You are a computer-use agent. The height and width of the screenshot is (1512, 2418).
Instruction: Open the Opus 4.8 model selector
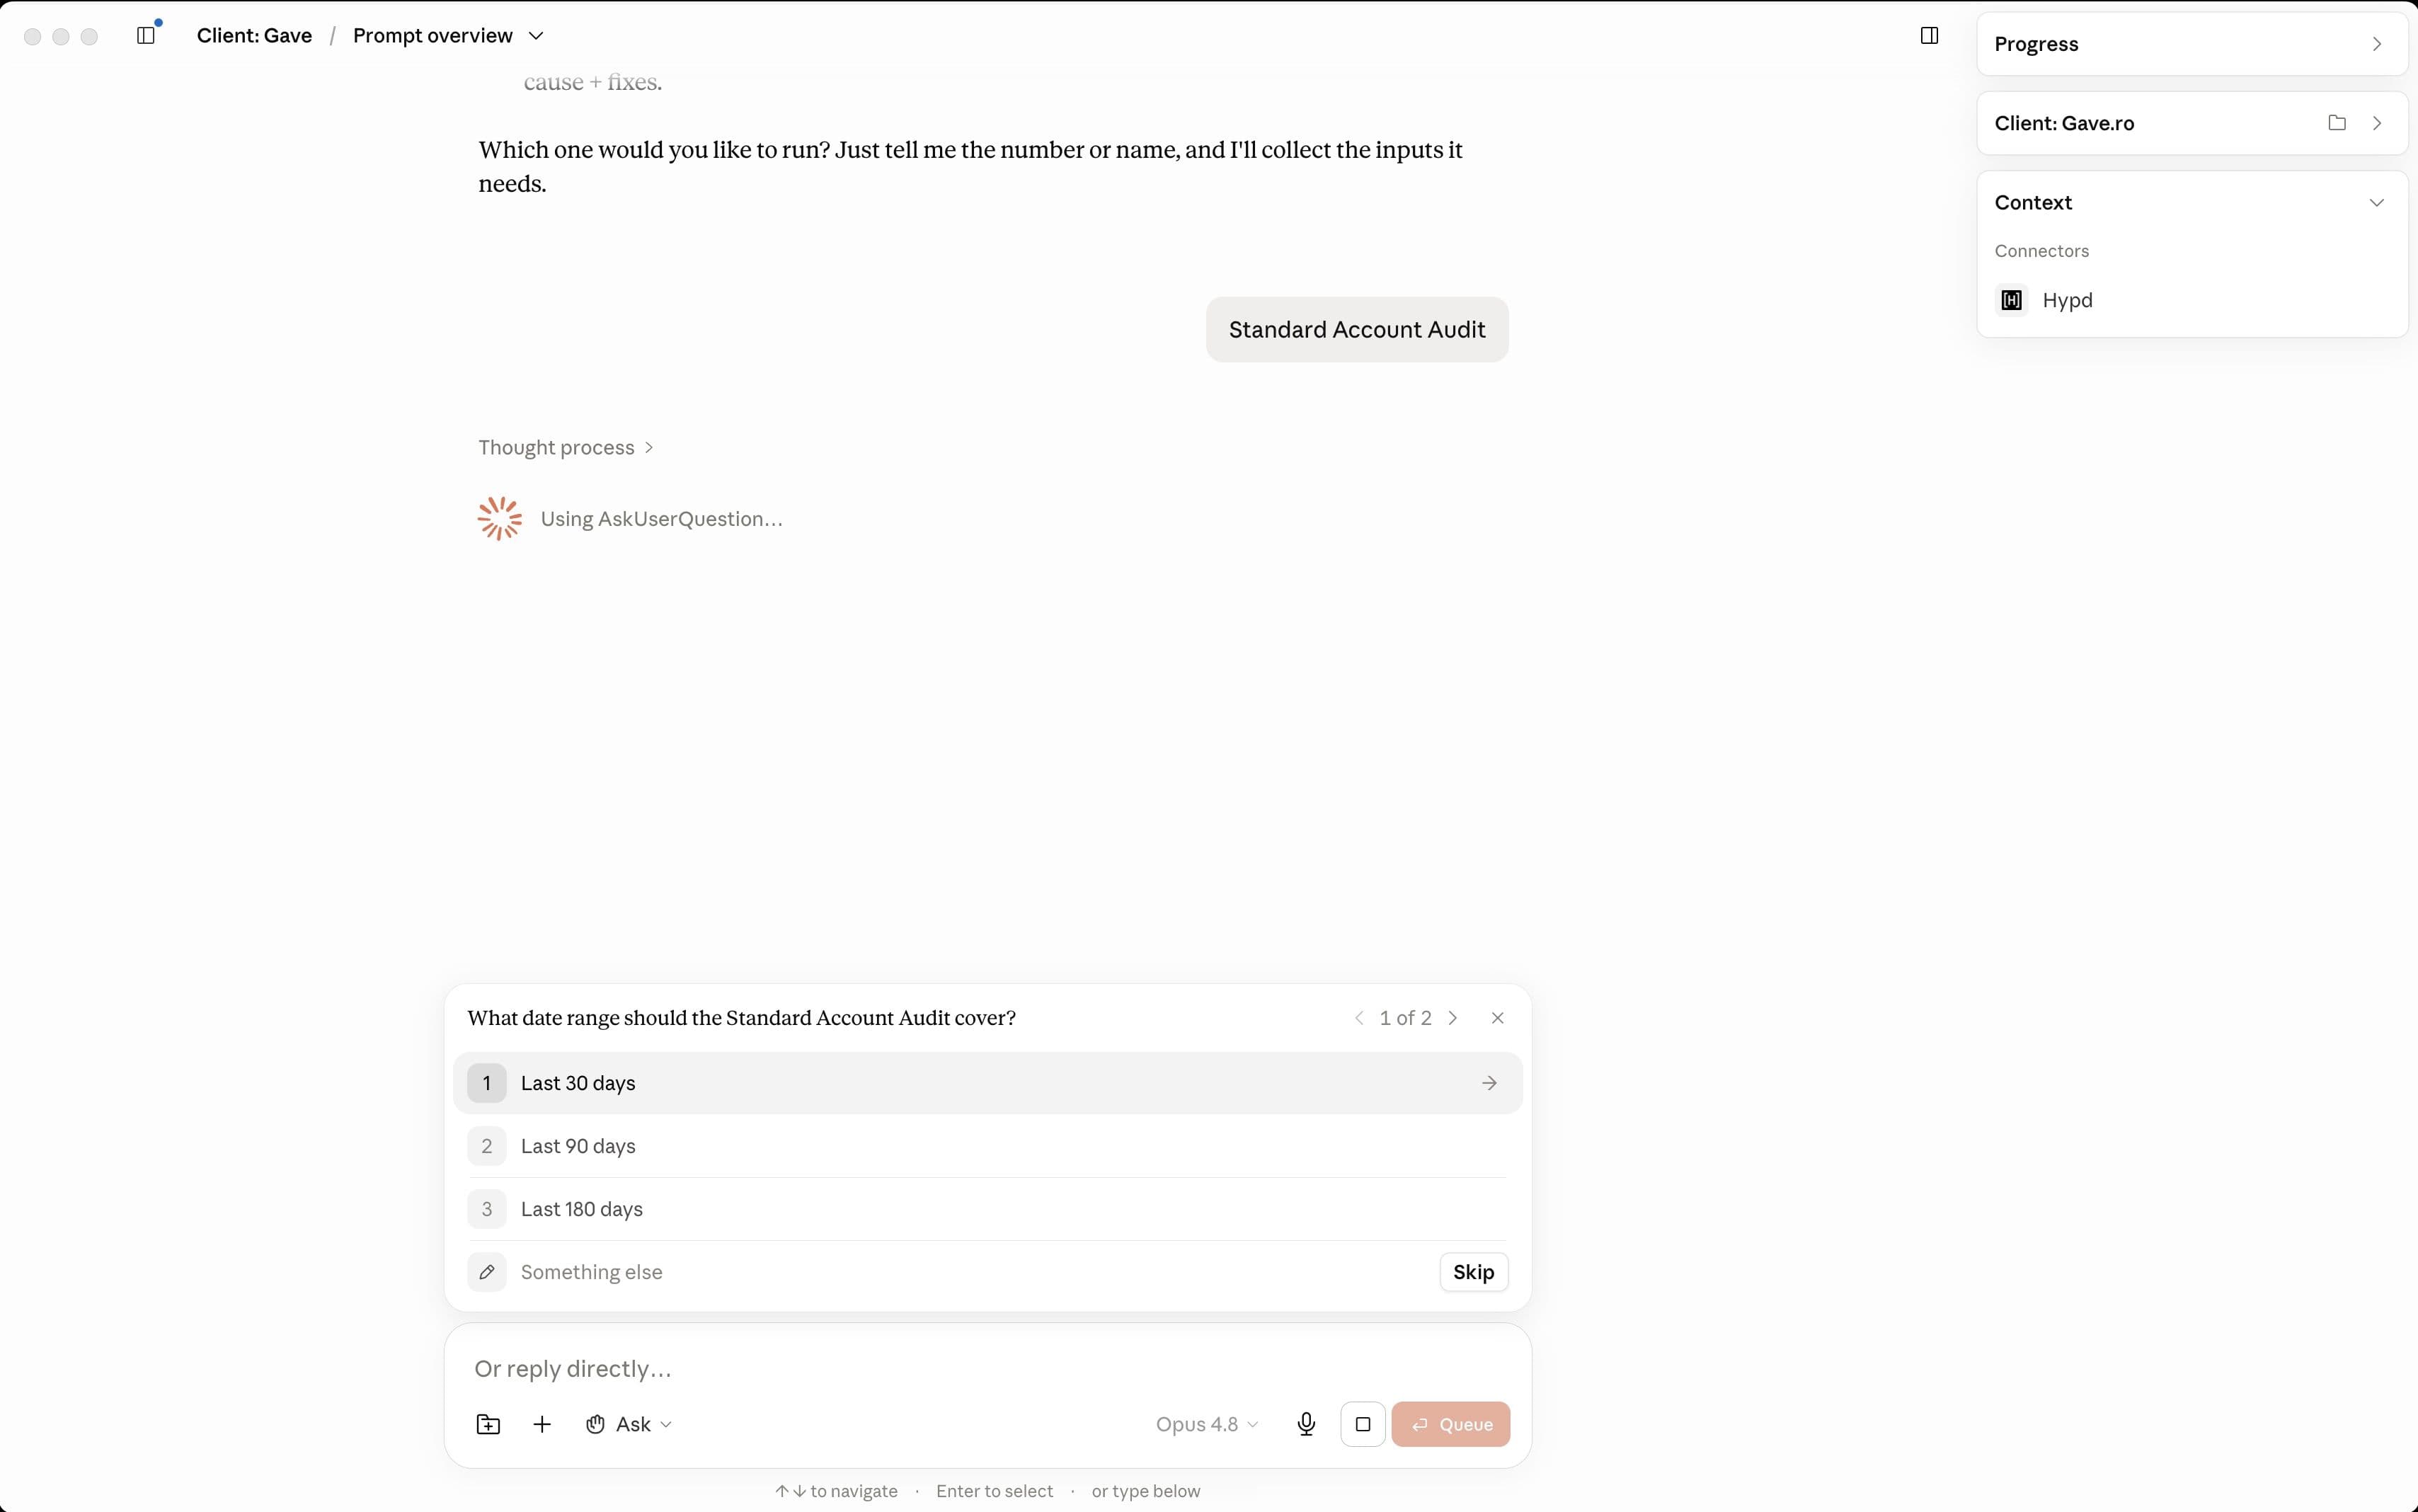pyautogui.click(x=1207, y=1424)
